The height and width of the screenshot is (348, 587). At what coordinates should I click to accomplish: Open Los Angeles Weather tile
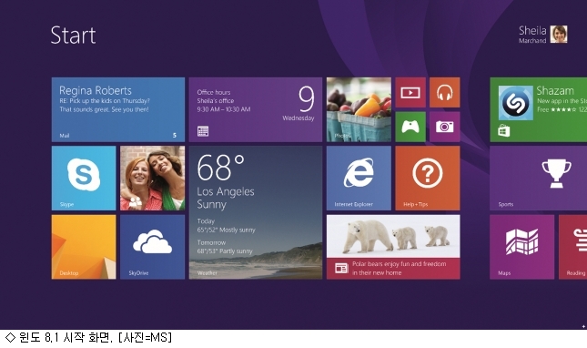256,212
